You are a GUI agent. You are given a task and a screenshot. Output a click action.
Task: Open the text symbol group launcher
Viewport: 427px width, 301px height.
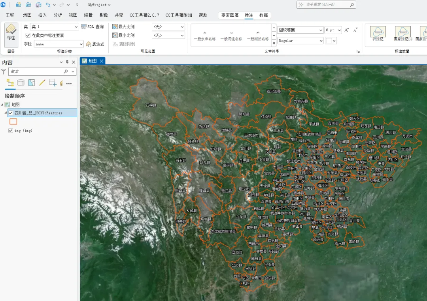pos(358,51)
